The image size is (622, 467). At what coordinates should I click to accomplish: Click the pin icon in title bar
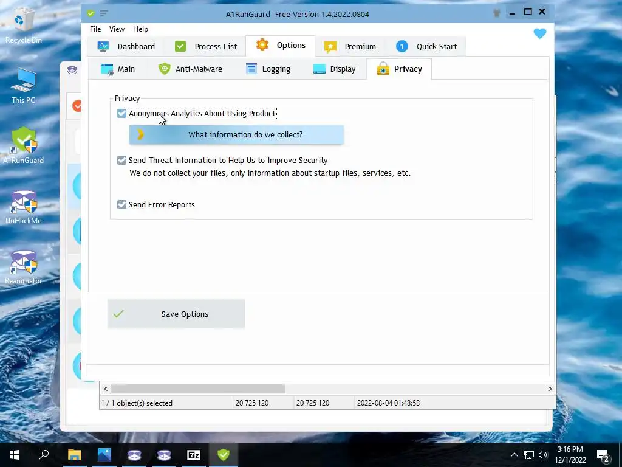[496, 13]
